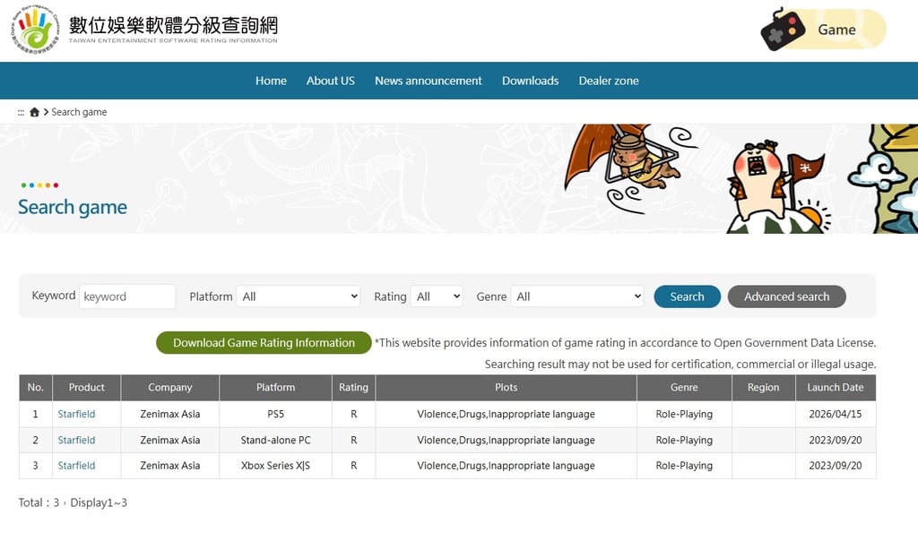918x541 pixels.
Task: Click the Platform column header
Action: click(276, 387)
